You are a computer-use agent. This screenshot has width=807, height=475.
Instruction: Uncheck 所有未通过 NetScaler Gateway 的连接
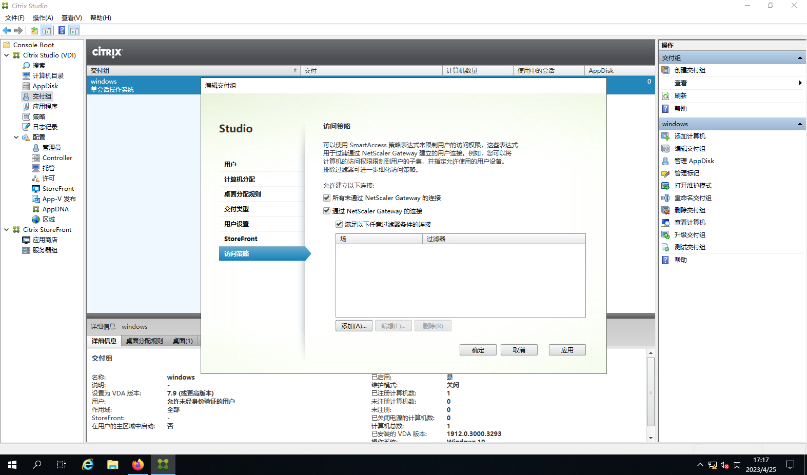(327, 198)
